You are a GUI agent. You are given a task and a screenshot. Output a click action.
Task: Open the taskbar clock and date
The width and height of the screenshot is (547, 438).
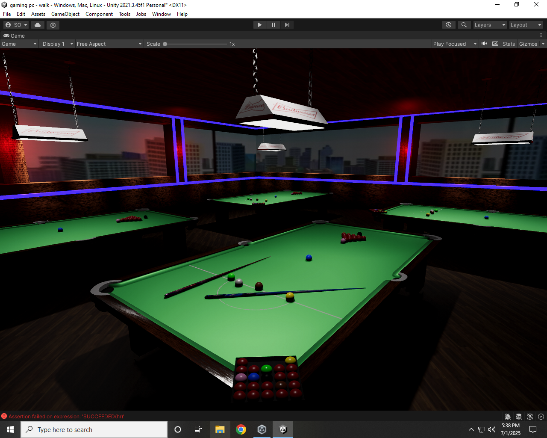point(511,429)
